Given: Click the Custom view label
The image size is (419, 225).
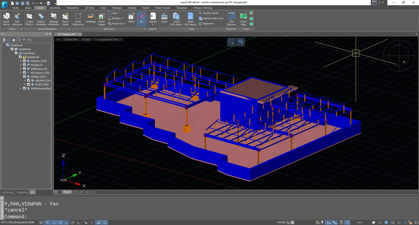Looking at the screenshot, I should coord(71,39).
